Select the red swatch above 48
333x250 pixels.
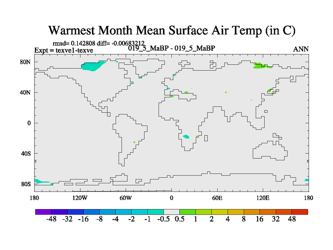coord(300,212)
